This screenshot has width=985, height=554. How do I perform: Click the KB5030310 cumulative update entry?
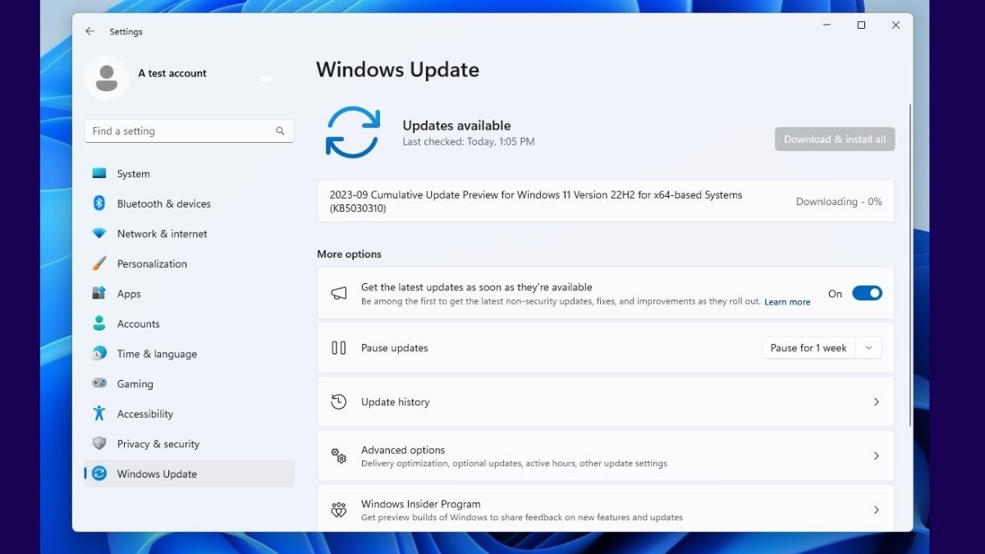[606, 201]
